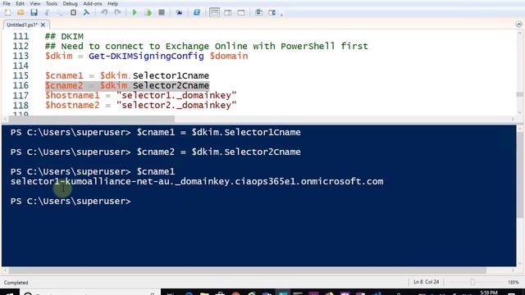
Task: Click the Completed status text
Action: click(16, 283)
